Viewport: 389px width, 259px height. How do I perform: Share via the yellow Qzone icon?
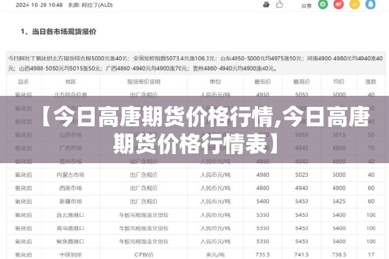tap(354, 5)
